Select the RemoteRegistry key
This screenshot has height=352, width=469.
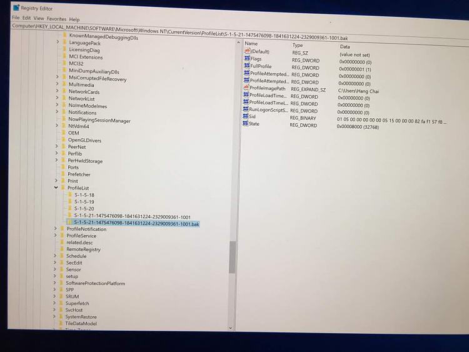pyautogui.click(x=83, y=249)
